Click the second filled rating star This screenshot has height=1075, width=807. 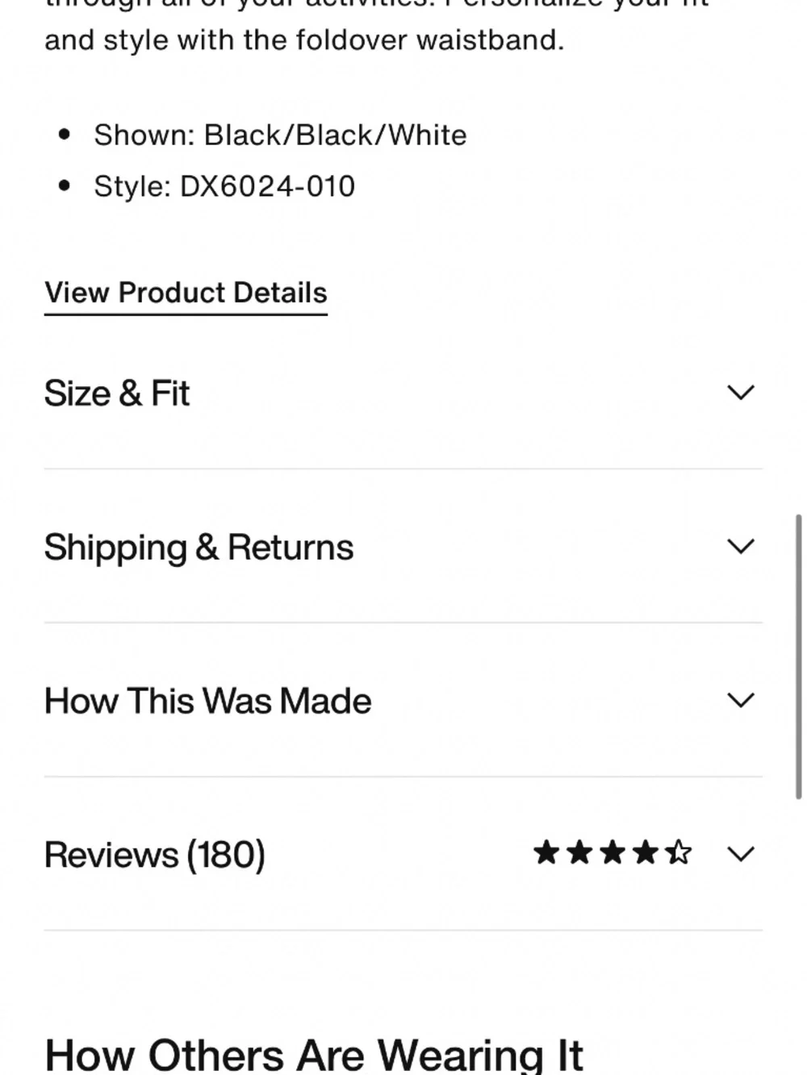pyautogui.click(x=579, y=852)
